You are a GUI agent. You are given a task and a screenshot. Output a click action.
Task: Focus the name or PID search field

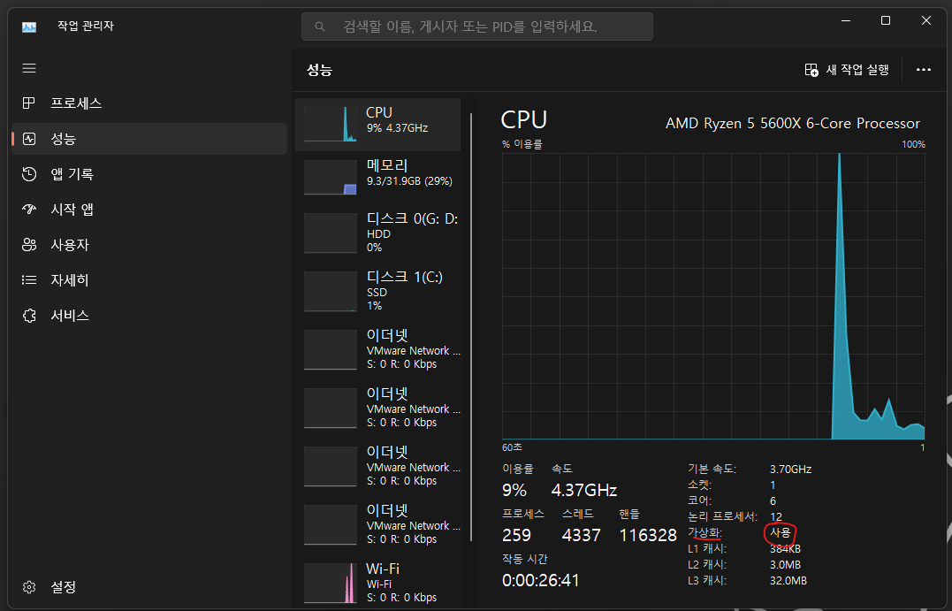click(477, 27)
